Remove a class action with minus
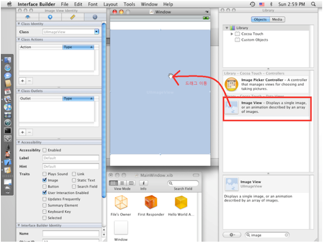Viewport: 323px width, 243px height. (x=29, y=81)
